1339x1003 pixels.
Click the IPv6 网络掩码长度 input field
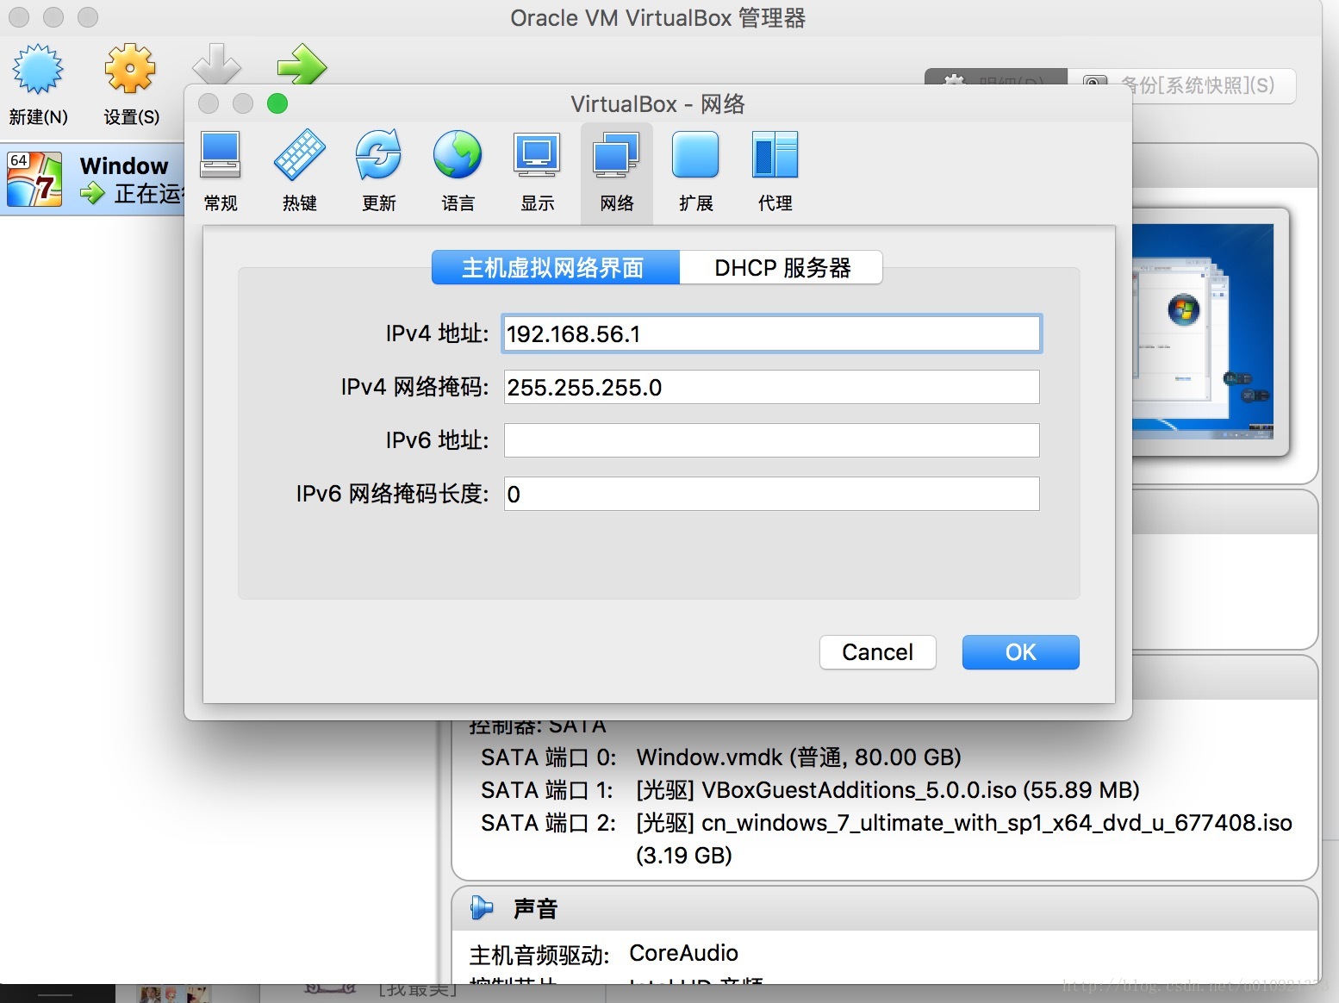click(772, 494)
